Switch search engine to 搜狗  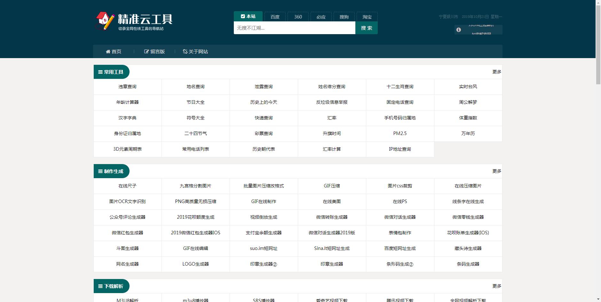click(344, 16)
